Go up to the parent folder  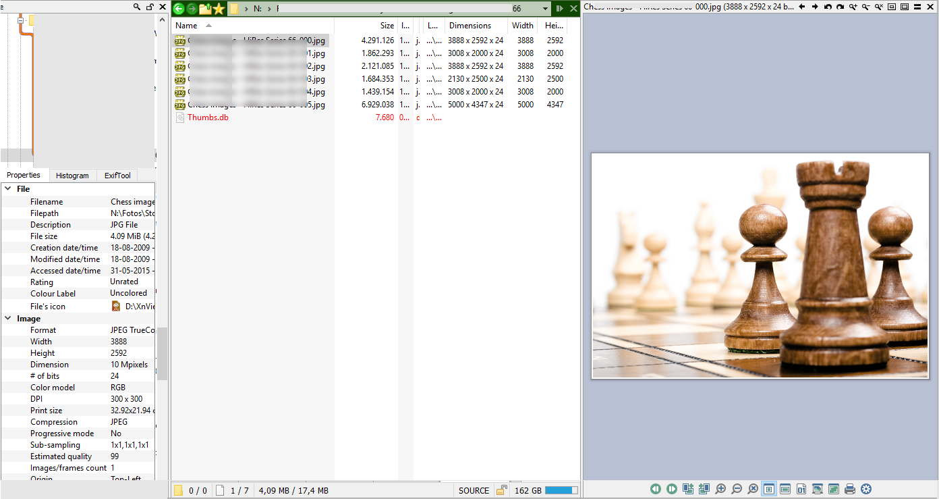tap(205, 9)
